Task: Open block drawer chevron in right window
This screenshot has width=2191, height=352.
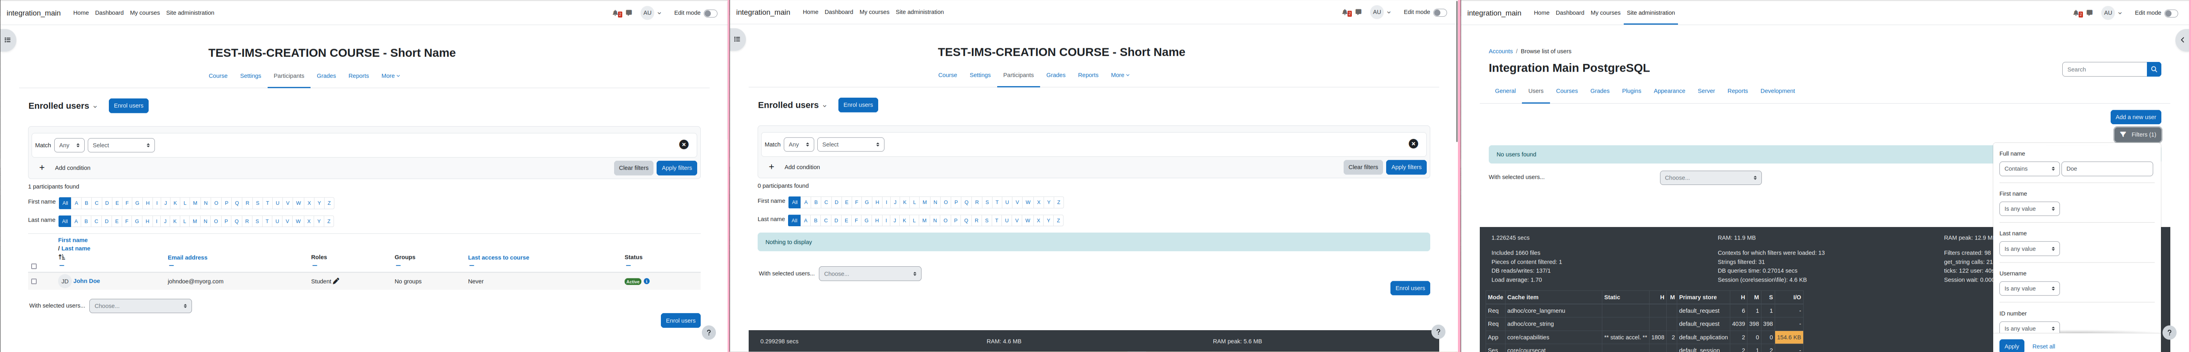Action: tap(2182, 40)
